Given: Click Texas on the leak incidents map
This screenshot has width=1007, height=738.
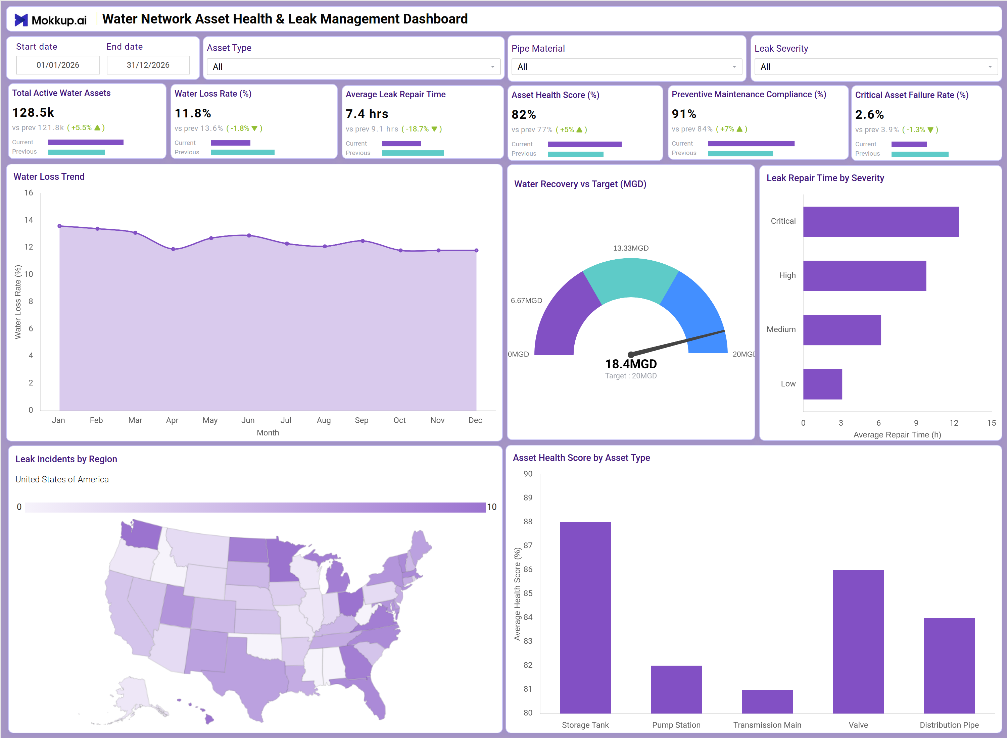Looking at the screenshot, I should (250, 679).
